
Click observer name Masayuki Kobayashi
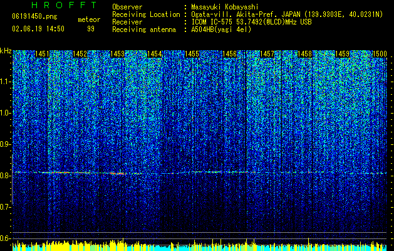coord(225,7)
